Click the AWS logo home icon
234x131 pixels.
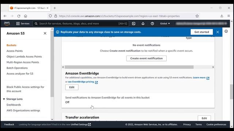coord(7,23)
